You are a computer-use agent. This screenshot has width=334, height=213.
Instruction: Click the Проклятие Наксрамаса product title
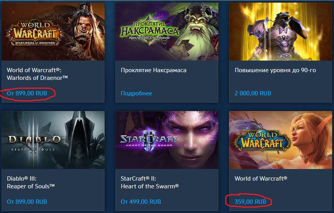[154, 70]
